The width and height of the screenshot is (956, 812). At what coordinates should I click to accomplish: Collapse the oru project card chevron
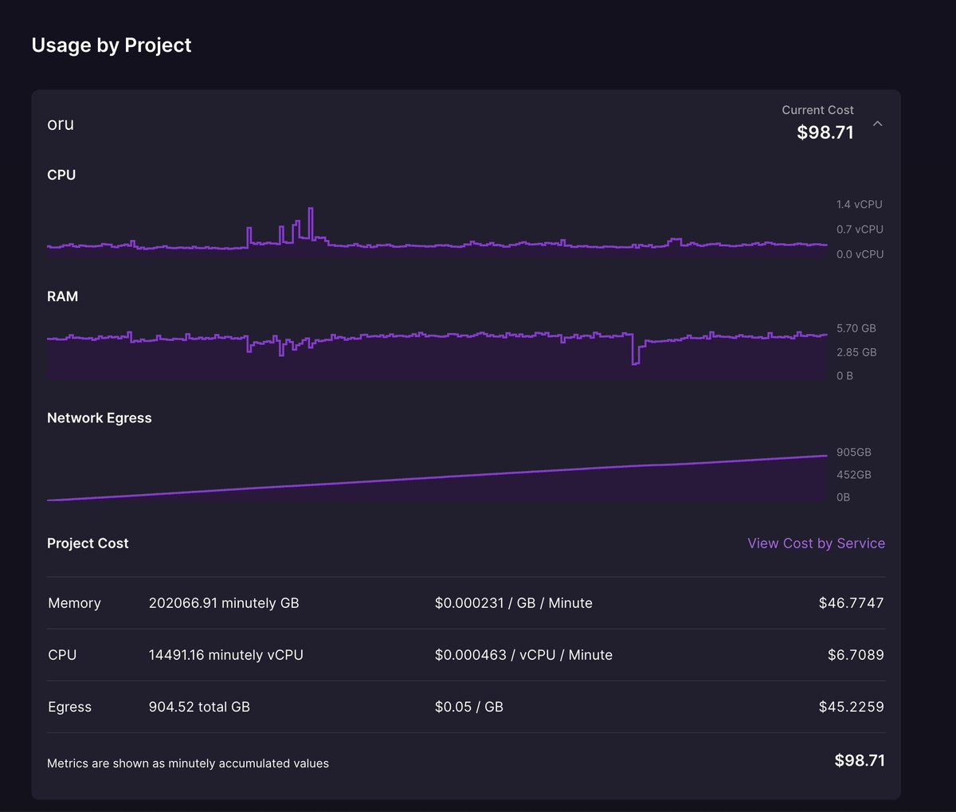(x=877, y=124)
